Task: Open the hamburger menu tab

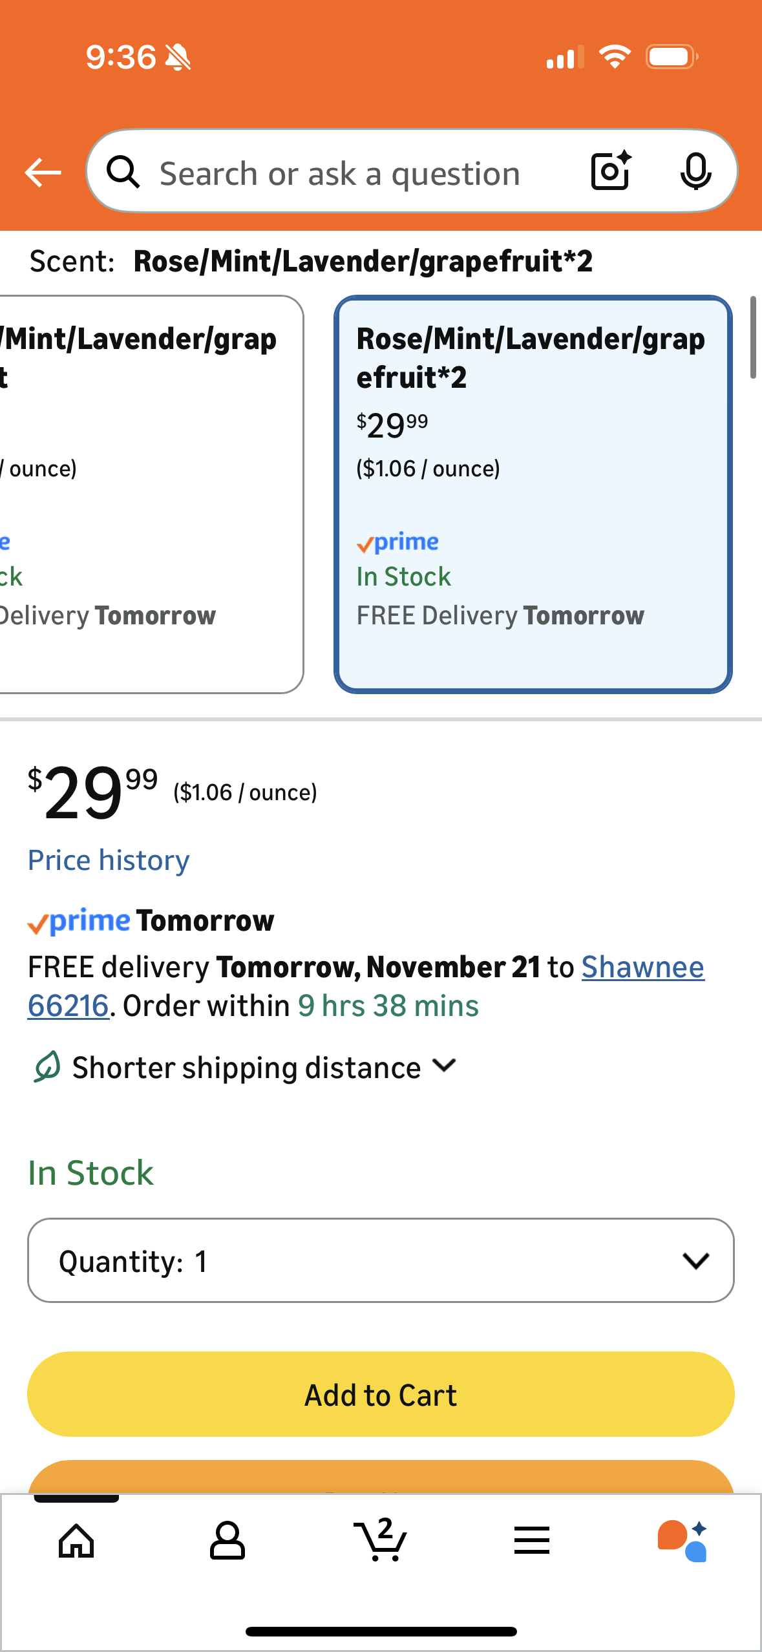Action: pos(532,1541)
